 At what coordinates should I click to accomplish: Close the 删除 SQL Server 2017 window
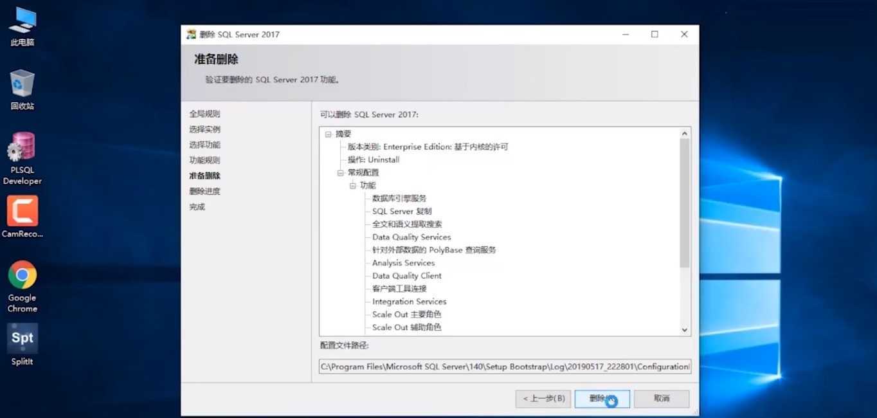pyautogui.click(x=684, y=35)
